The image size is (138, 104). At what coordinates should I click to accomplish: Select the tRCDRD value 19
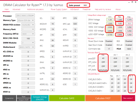[x=53, y=29]
